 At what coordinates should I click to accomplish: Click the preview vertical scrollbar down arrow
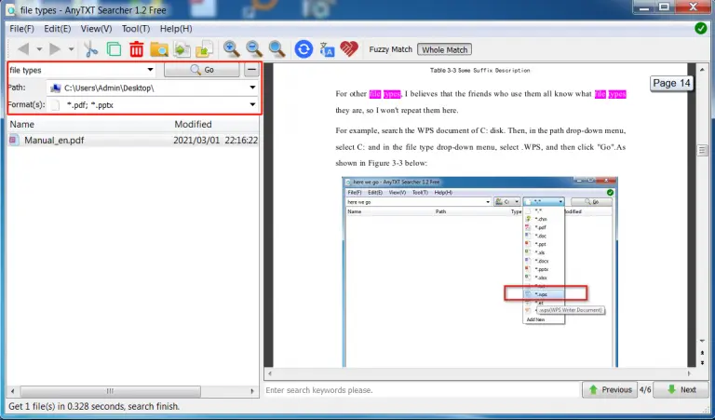pos(702,341)
